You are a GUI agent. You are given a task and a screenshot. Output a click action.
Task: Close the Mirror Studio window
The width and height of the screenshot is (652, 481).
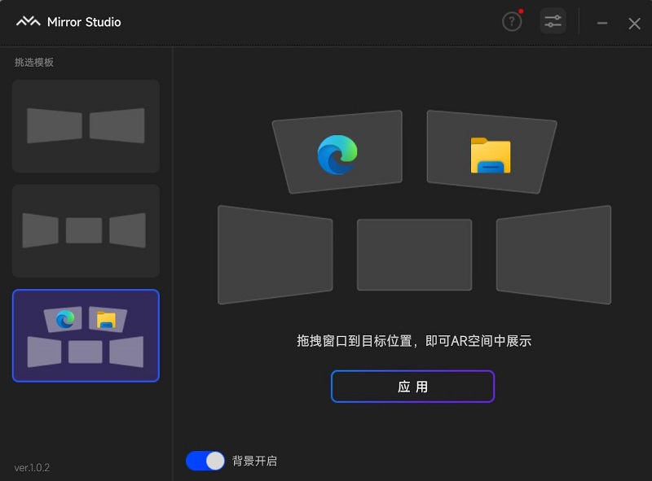[x=634, y=23]
